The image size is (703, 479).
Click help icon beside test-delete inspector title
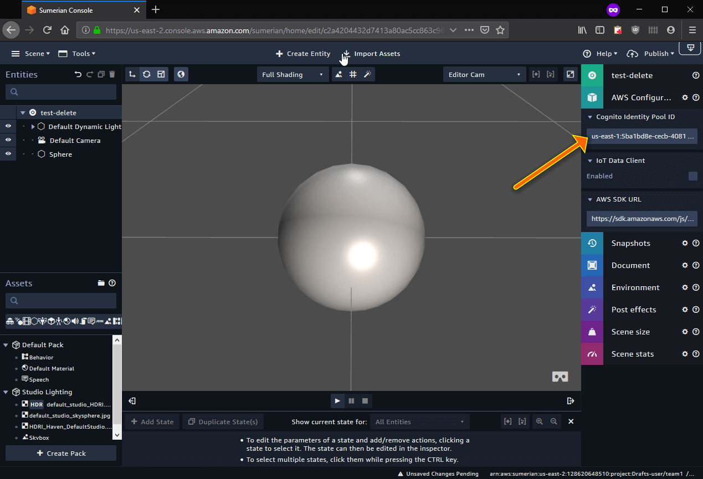coord(696,75)
